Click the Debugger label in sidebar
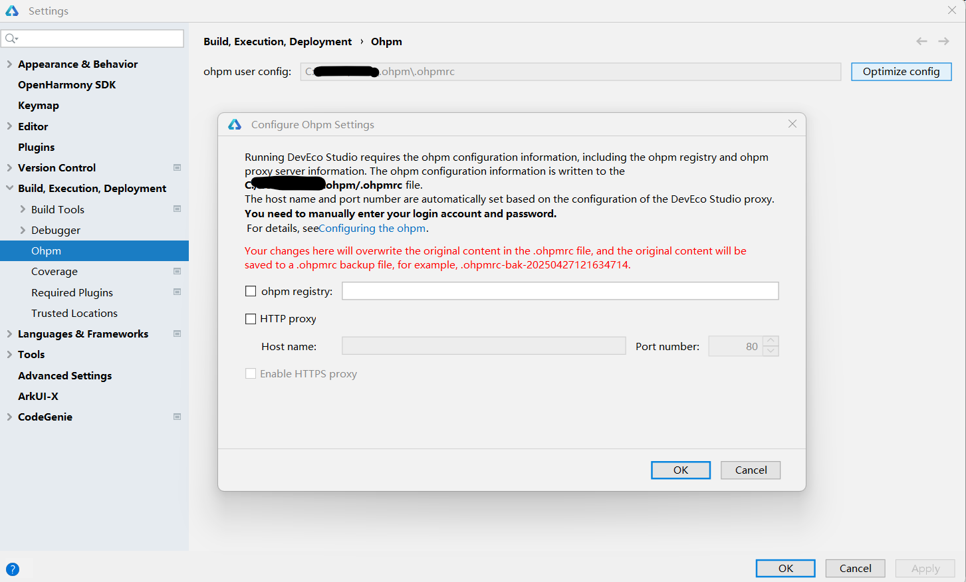Image resolution: width=966 pixels, height=582 pixels. pyautogui.click(x=56, y=230)
